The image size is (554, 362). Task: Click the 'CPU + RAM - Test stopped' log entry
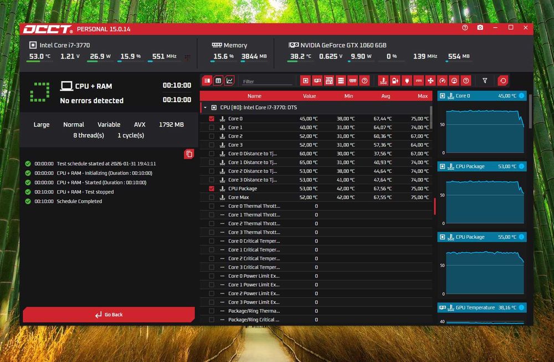[x=85, y=192]
